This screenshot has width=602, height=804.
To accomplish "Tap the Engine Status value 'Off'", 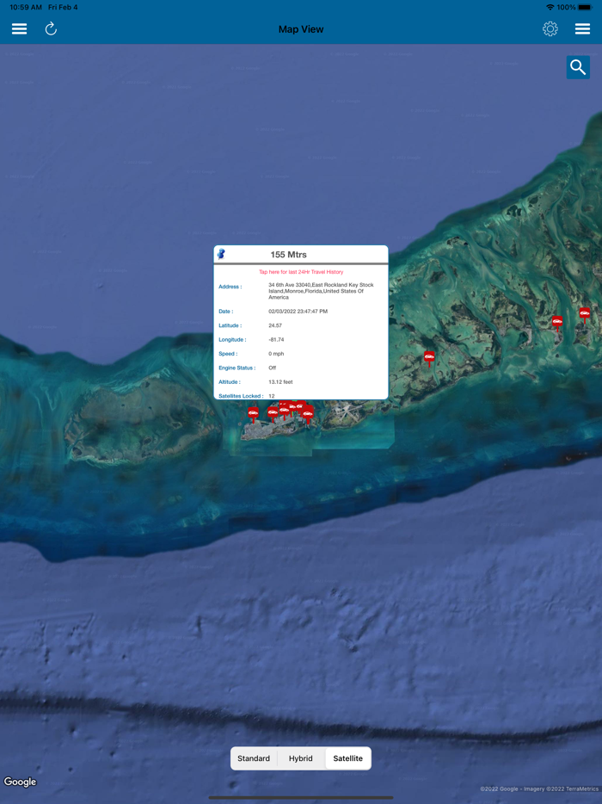I will coord(272,368).
